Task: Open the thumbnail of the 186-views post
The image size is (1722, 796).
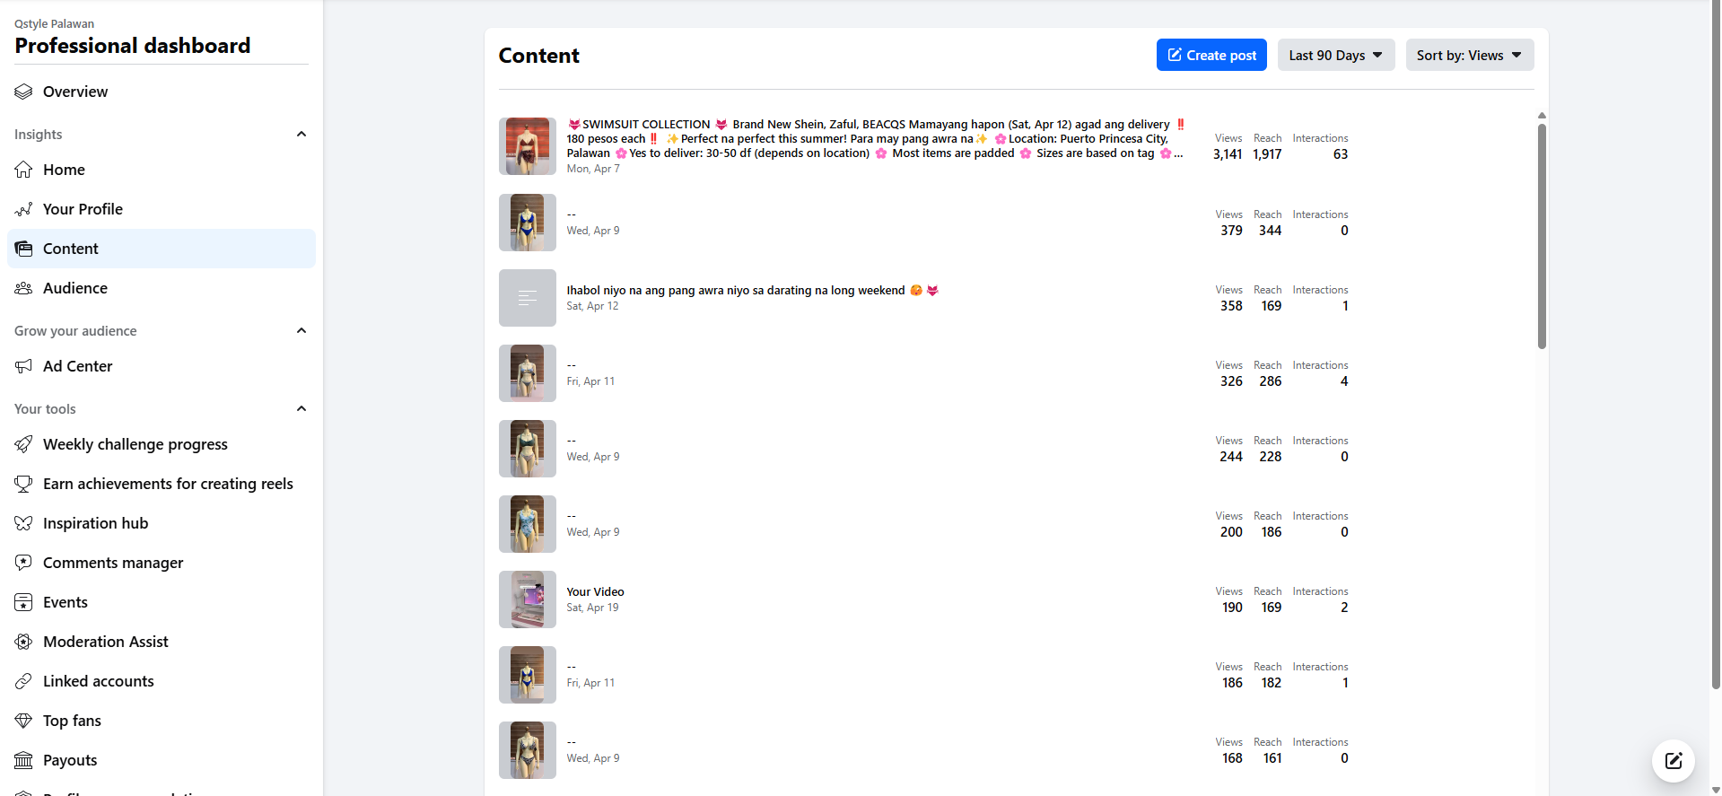Action: [528, 675]
